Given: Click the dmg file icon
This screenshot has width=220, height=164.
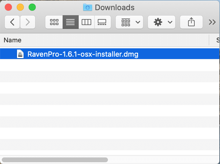Looking at the screenshot, I should pos(20,54).
